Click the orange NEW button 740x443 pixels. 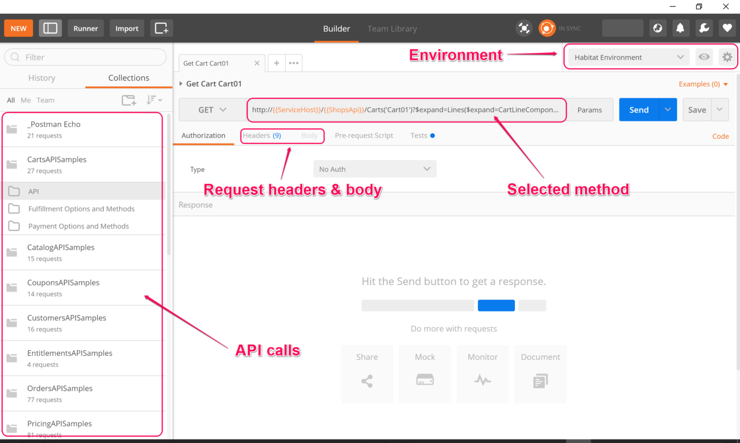click(x=18, y=28)
